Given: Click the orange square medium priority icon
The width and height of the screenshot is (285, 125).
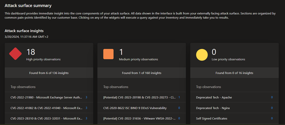Looking at the screenshot, I should click(x=108, y=54).
